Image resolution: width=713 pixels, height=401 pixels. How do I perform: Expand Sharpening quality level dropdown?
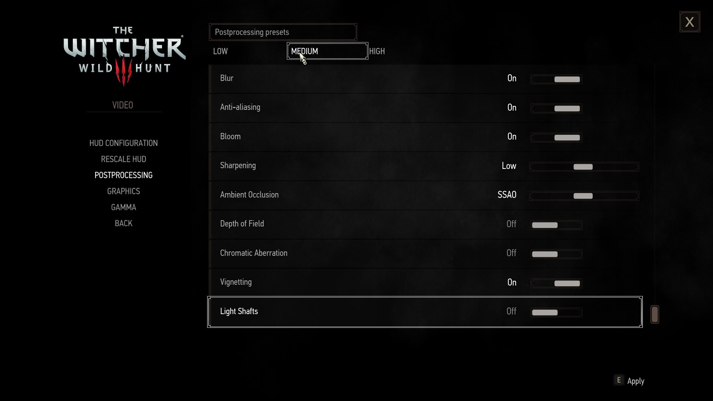pyautogui.click(x=584, y=166)
